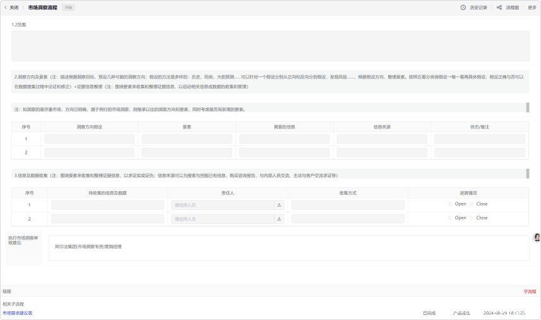The height and width of the screenshot is (320, 541).
Task: Click the flowchart (流程图) icon
Action: pyautogui.click(x=499, y=8)
